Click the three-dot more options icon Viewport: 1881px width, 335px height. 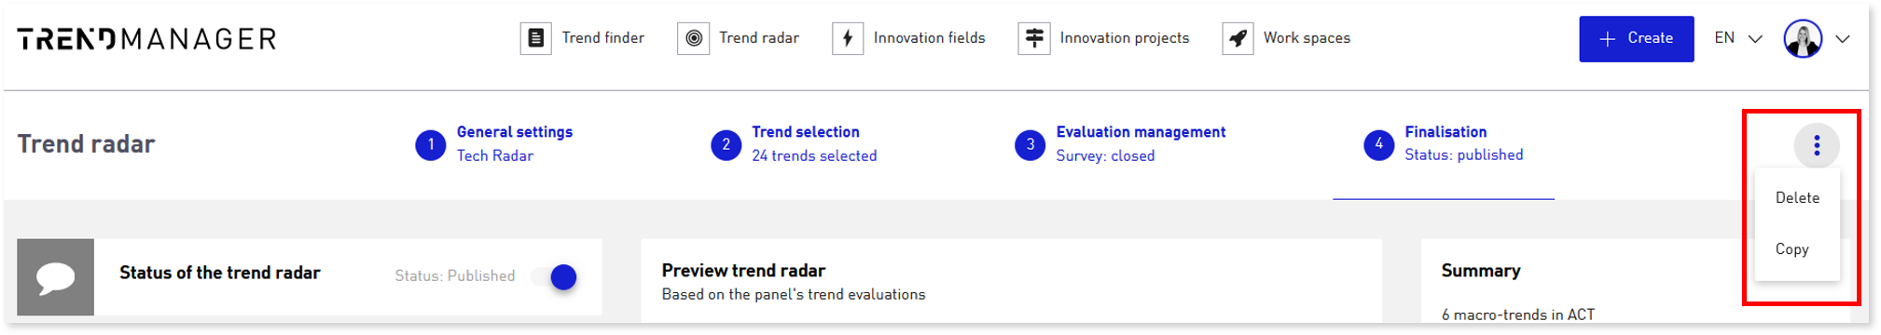(1816, 145)
